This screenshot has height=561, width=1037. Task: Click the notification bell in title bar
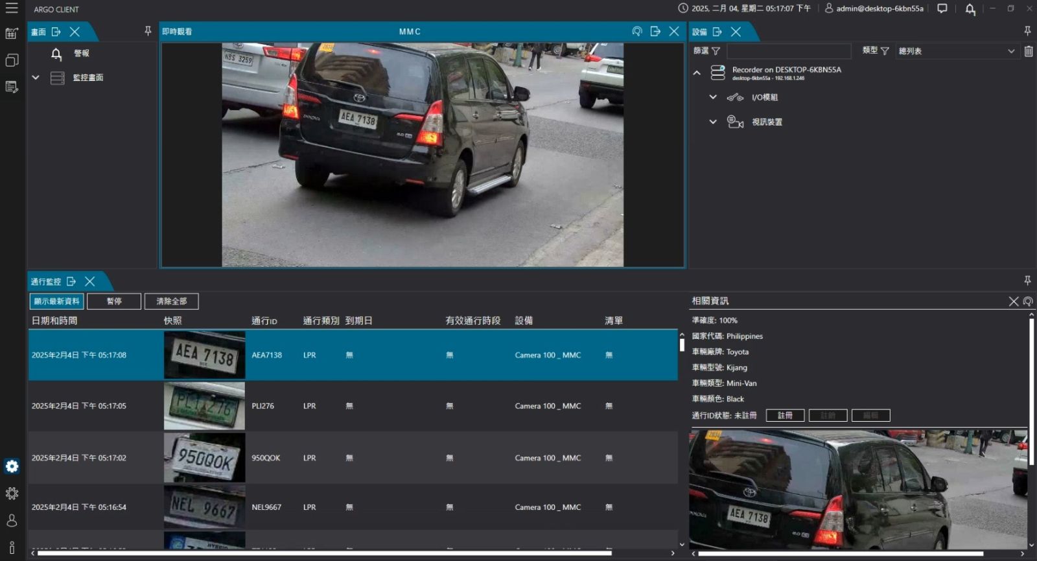(970, 9)
